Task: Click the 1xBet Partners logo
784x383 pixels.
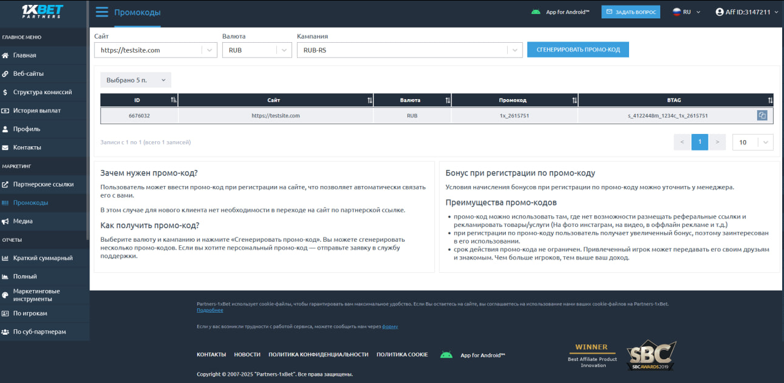Action: pyautogui.click(x=42, y=12)
